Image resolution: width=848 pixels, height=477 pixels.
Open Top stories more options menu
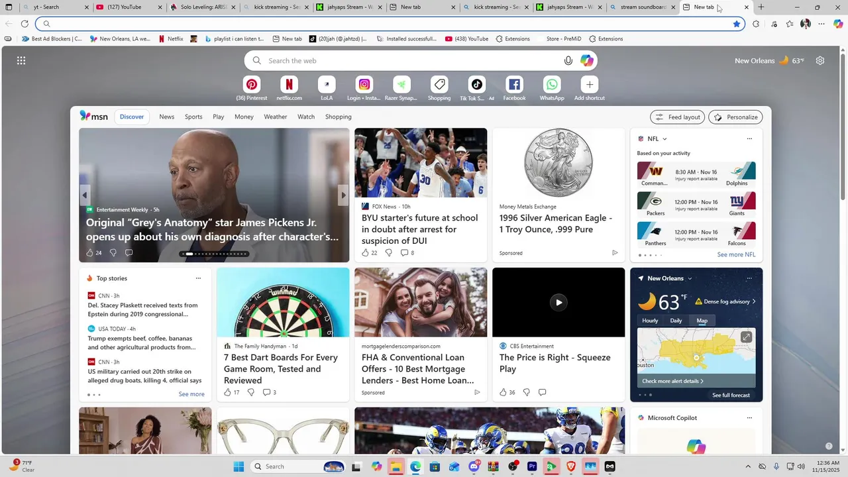[198, 279]
